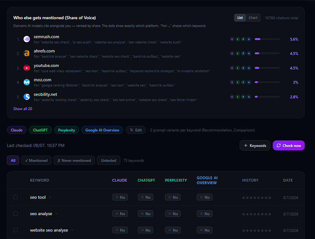Click the Keywords add button
Viewport: 315px width, 239px height.
255,145
